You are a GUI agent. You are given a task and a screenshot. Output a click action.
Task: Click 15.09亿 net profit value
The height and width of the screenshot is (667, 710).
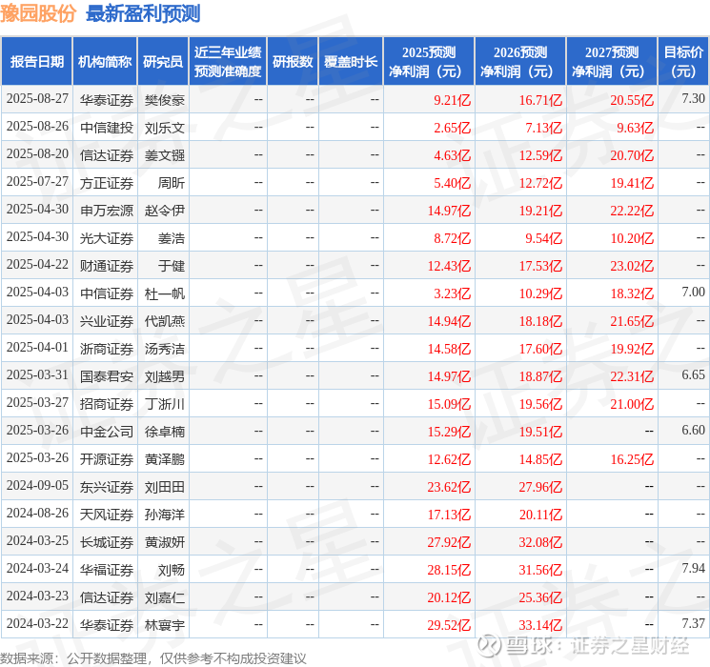tap(449, 404)
